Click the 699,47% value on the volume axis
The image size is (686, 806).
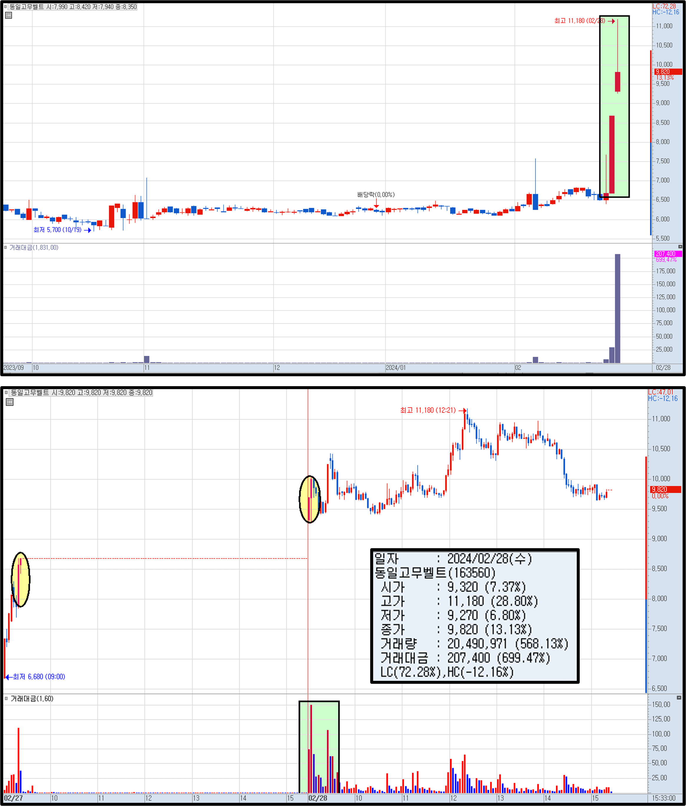pos(666,260)
